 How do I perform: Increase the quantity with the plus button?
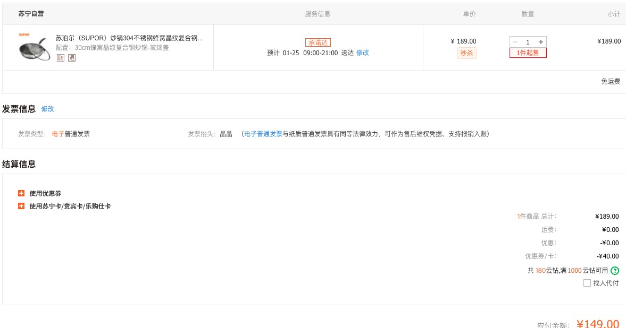[541, 42]
